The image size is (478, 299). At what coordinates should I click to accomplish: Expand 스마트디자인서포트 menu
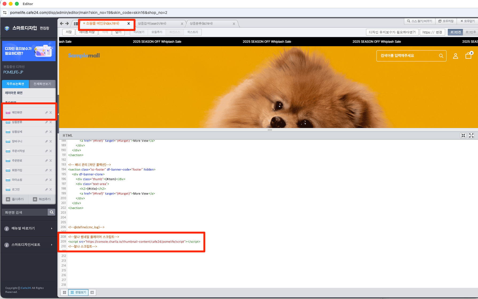click(x=29, y=245)
